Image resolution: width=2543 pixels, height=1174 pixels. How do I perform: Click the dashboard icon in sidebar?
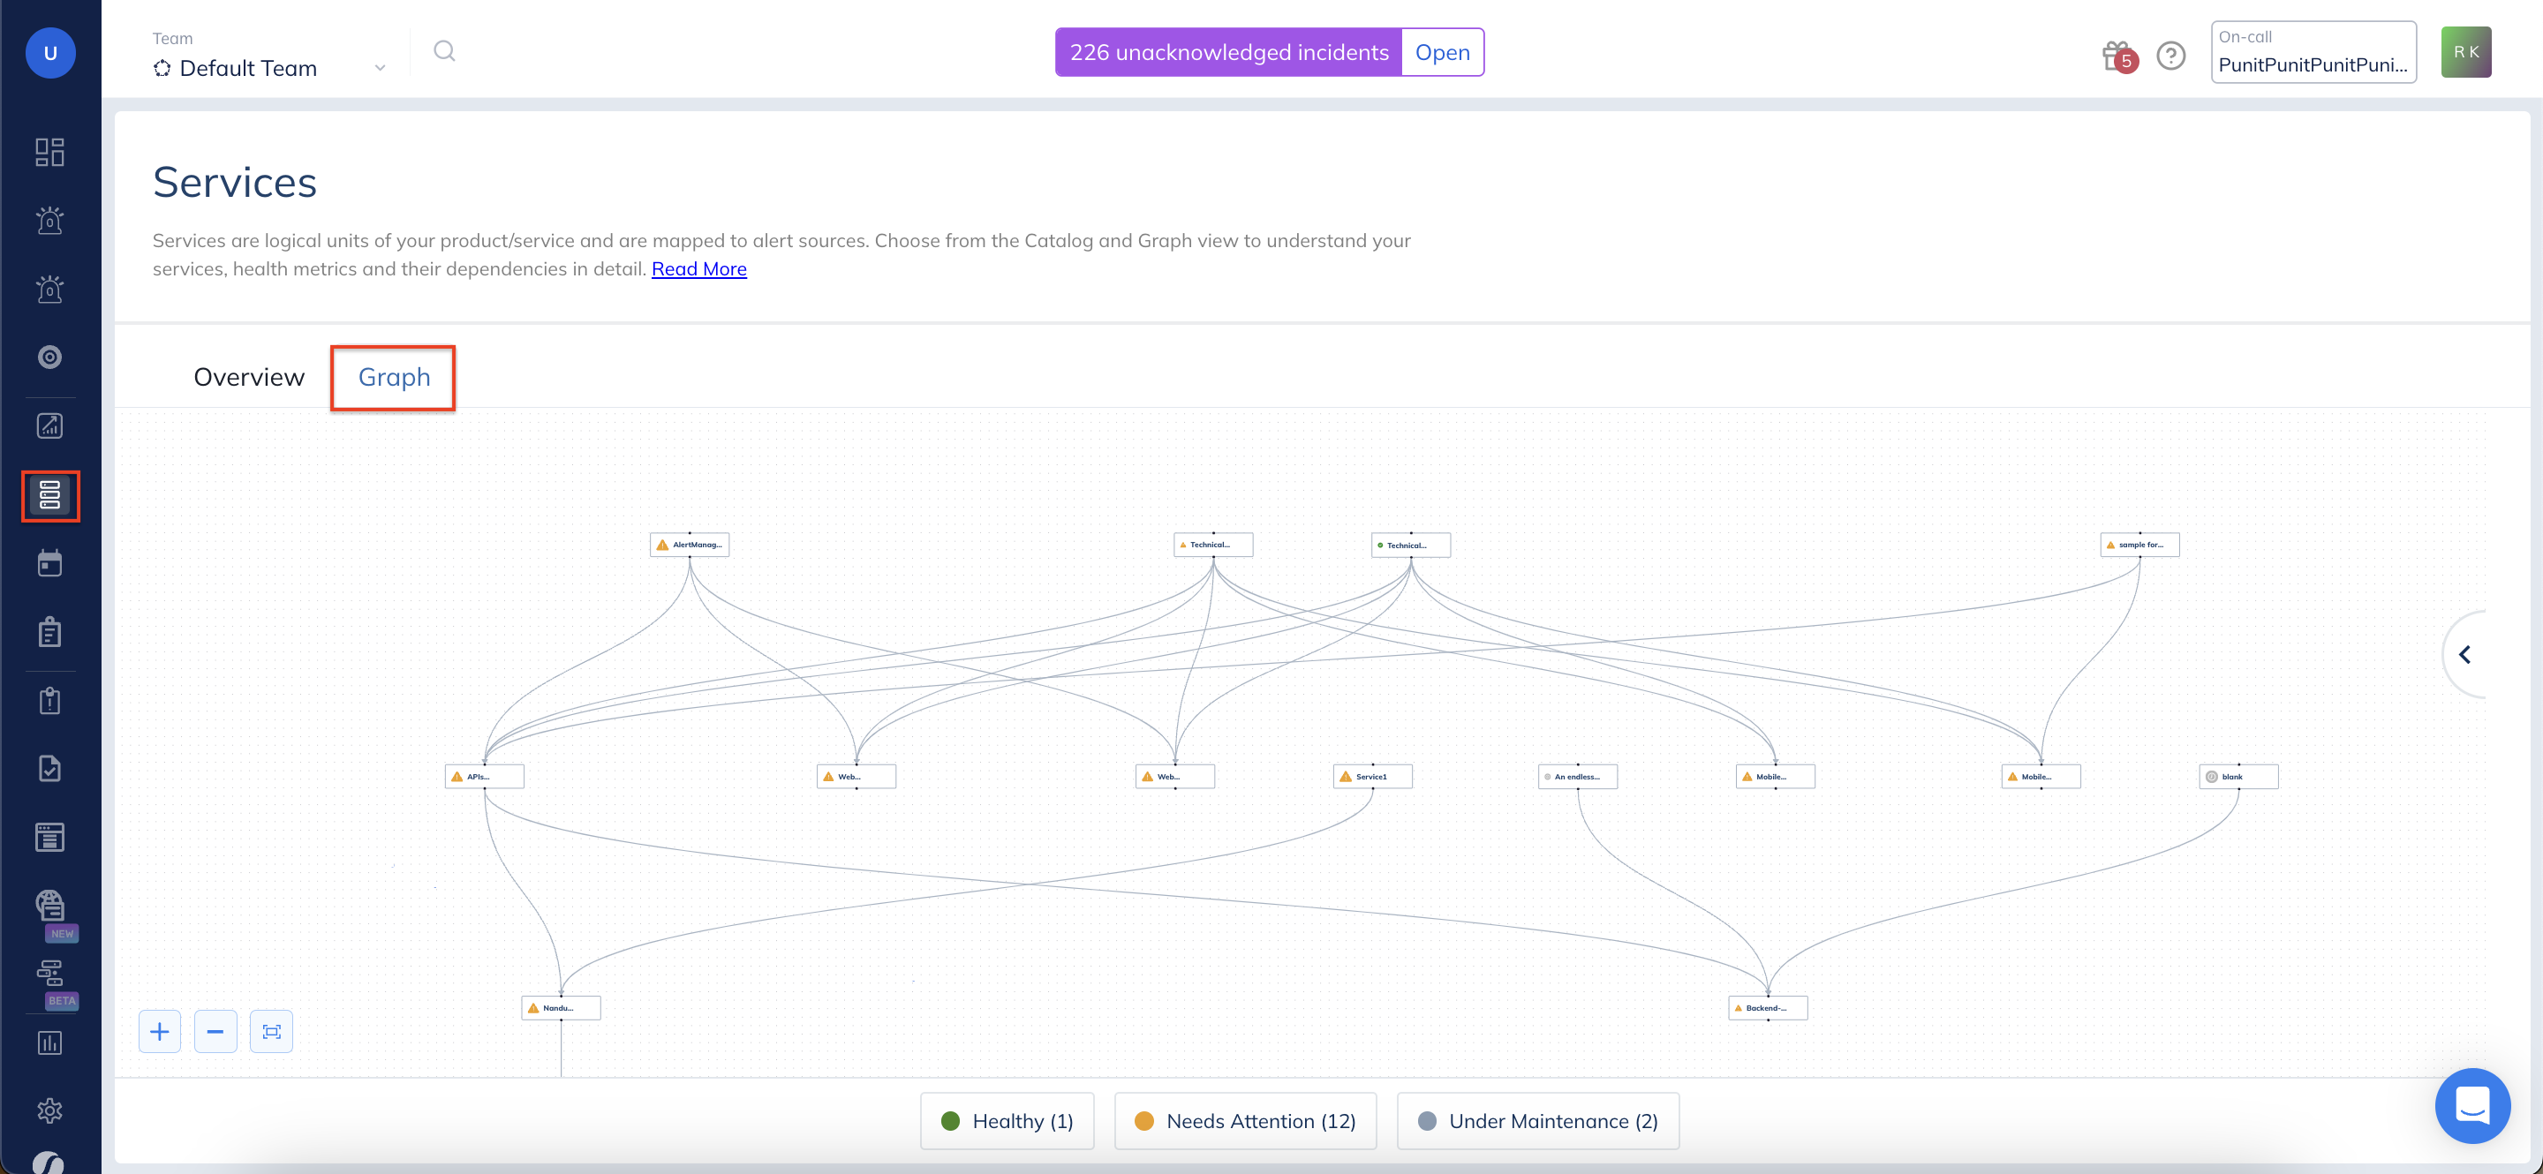click(x=49, y=152)
